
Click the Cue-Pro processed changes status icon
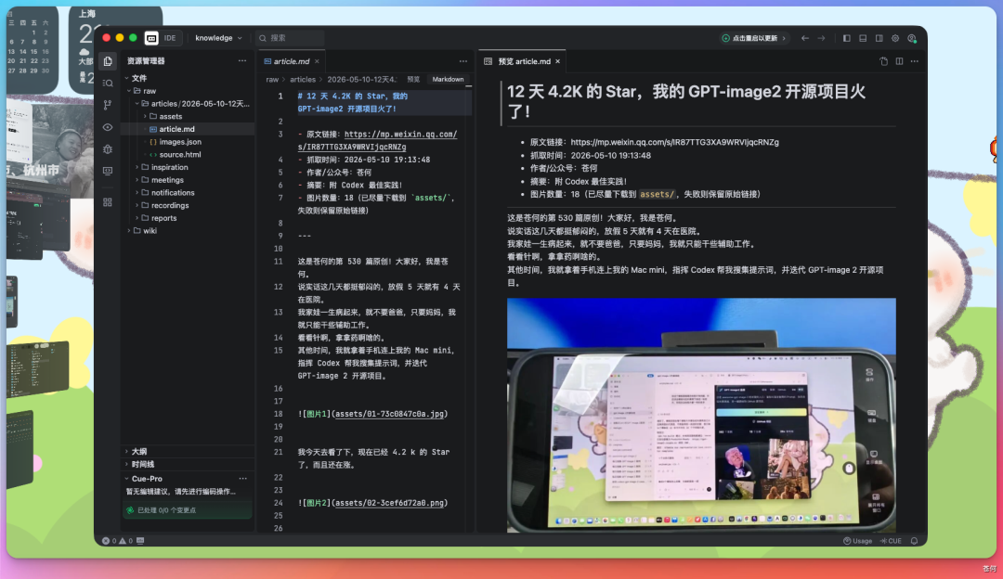click(131, 510)
